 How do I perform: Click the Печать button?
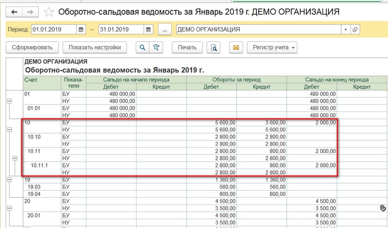point(187,47)
